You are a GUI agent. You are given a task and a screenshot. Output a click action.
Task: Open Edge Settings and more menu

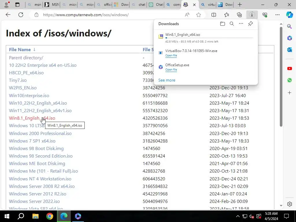(x=277, y=15)
